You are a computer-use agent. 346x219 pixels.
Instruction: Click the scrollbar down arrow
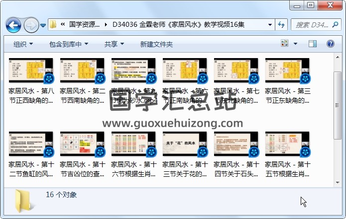click(338, 182)
